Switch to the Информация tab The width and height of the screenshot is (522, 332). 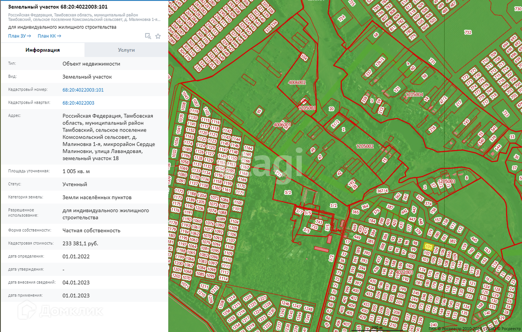tap(42, 50)
